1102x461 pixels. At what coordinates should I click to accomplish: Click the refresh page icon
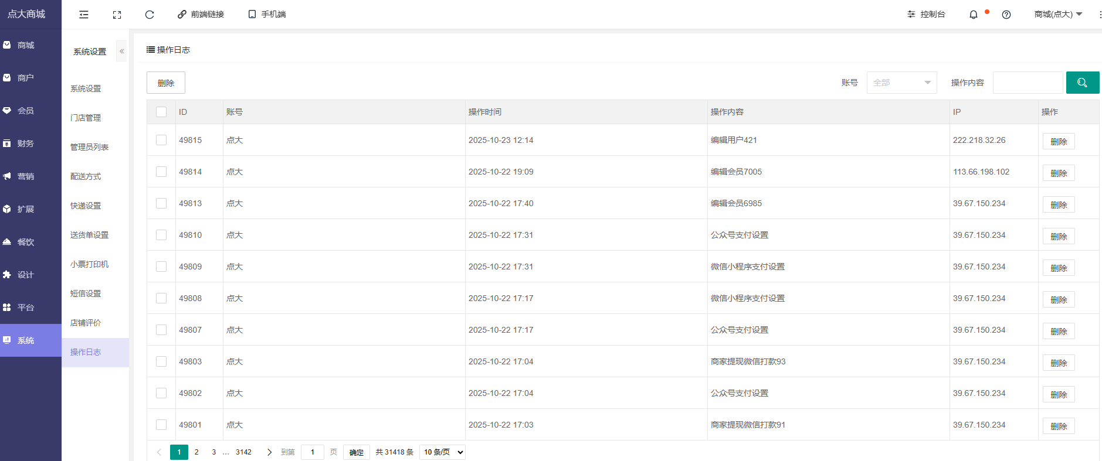coord(150,15)
